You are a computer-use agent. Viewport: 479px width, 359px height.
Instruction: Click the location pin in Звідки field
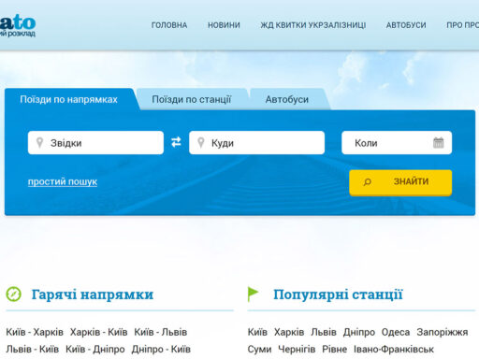click(x=39, y=143)
